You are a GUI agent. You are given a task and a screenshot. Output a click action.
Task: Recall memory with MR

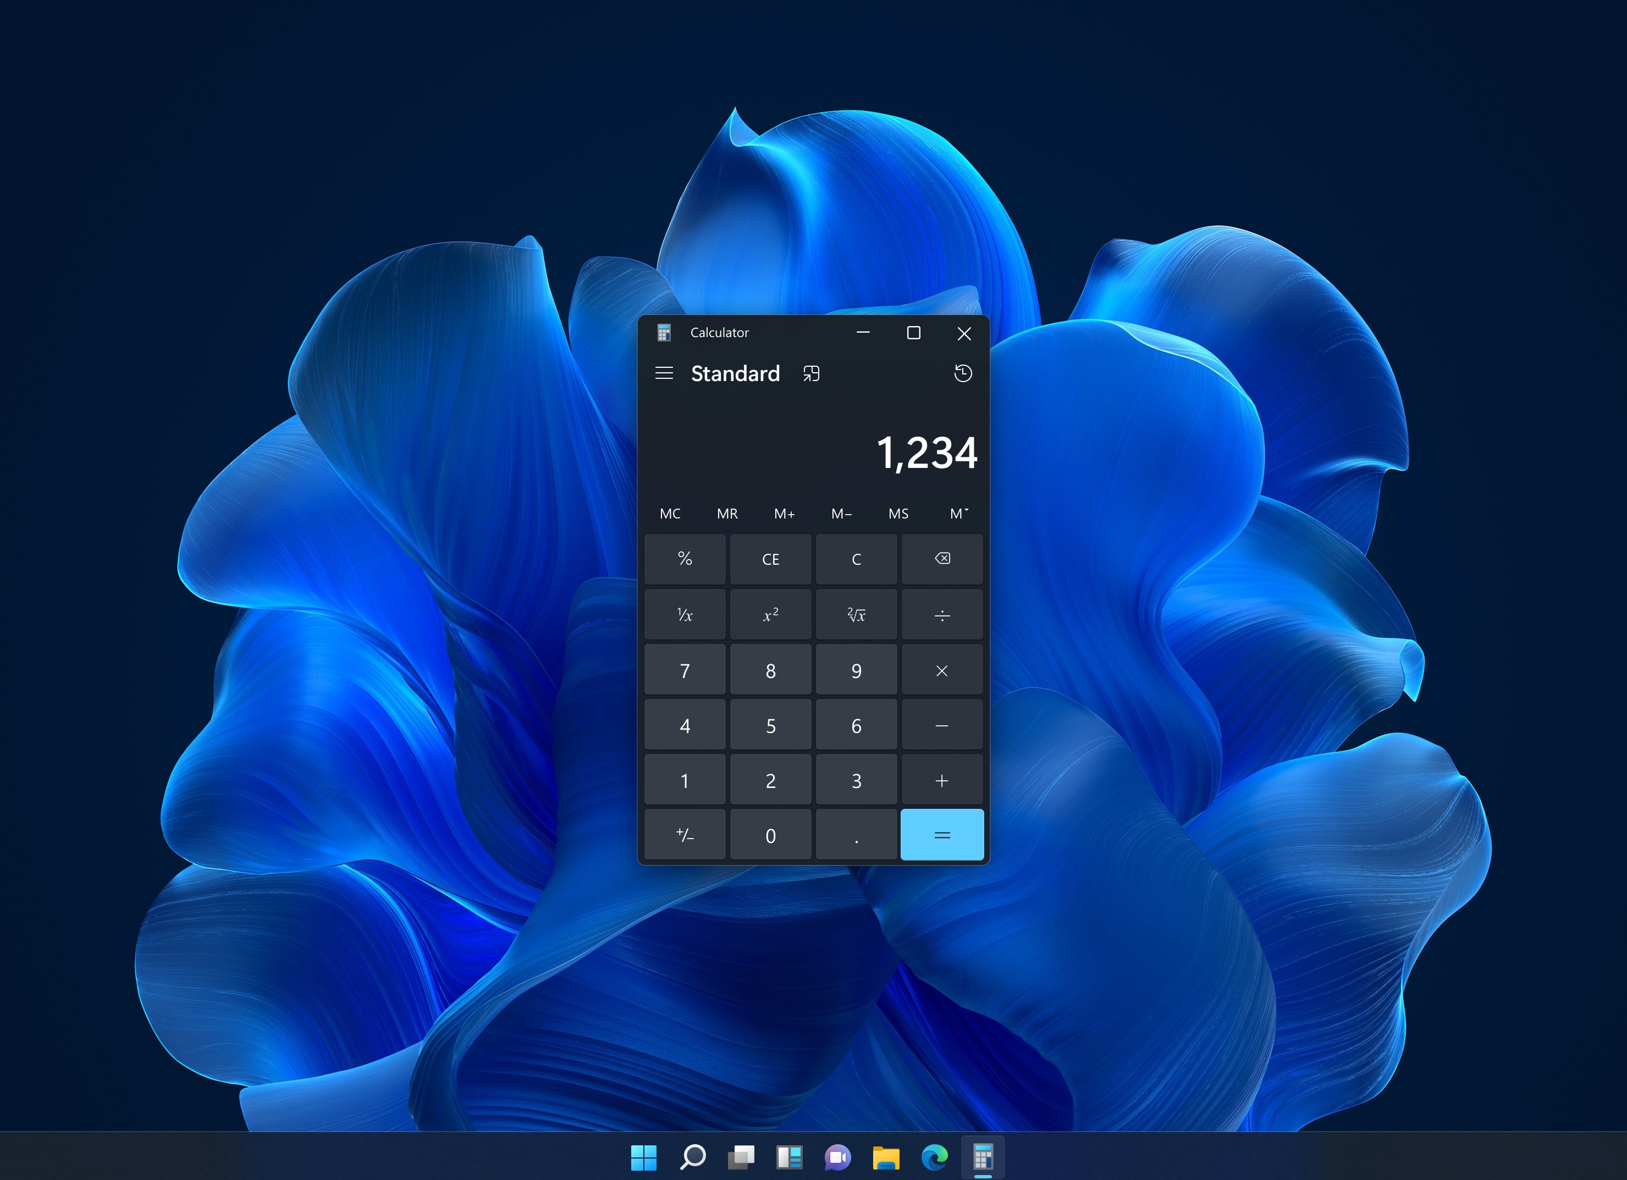point(727,514)
